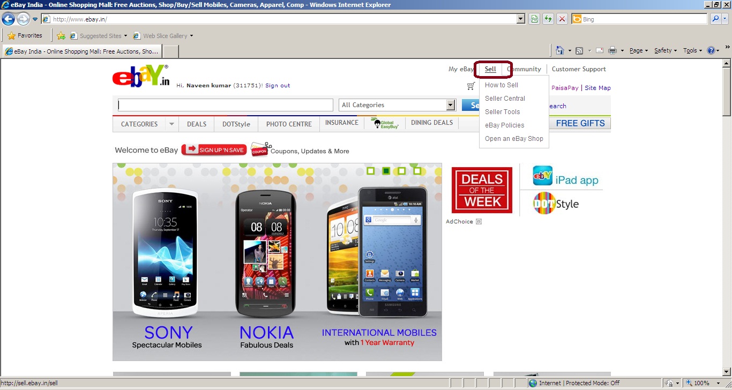Image resolution: width=732 pixels, height=390 pixels.
Task: Expand the Home button dropdown arrow
Action: pos(570,50)
